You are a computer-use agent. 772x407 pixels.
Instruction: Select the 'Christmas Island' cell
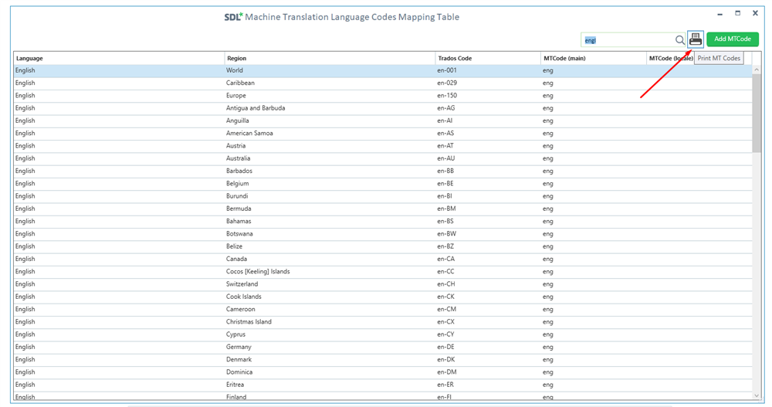[x=330, y=322]
